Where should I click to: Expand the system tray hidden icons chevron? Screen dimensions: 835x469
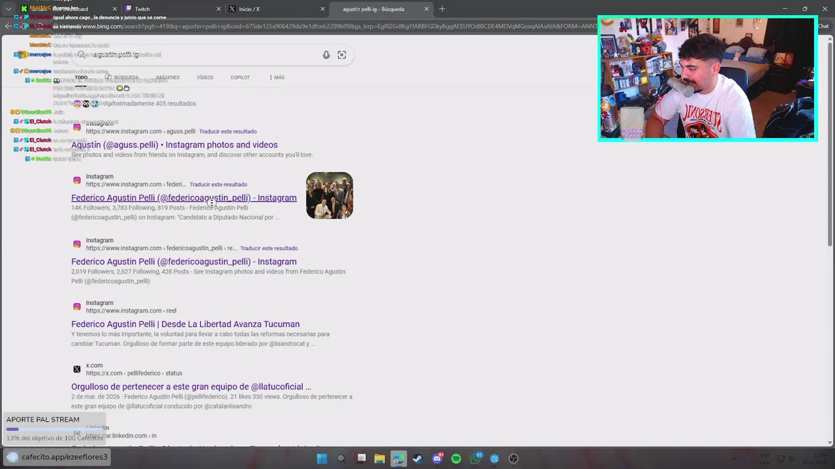[734, 459]
